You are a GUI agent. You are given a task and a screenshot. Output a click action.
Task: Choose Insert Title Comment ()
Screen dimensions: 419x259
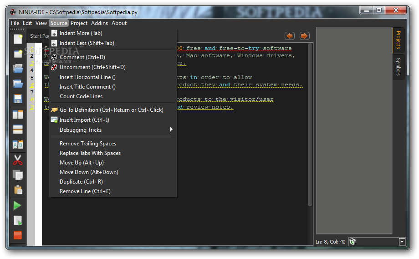pyautogui.click(x=113, y=87)
